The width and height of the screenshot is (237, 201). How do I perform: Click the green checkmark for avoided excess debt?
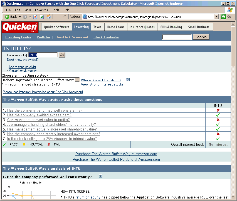(218, 115)
